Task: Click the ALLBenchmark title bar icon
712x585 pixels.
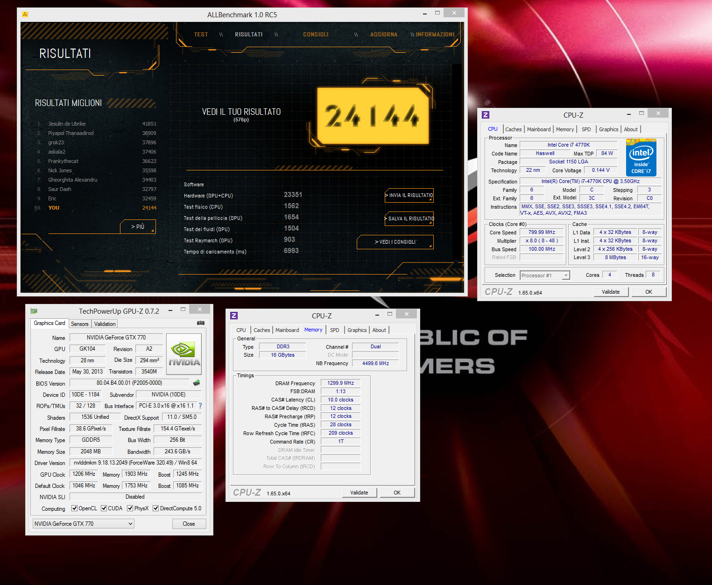Action: [25, 14]
